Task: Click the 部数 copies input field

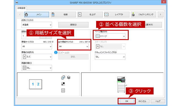Action: point(31,36)
